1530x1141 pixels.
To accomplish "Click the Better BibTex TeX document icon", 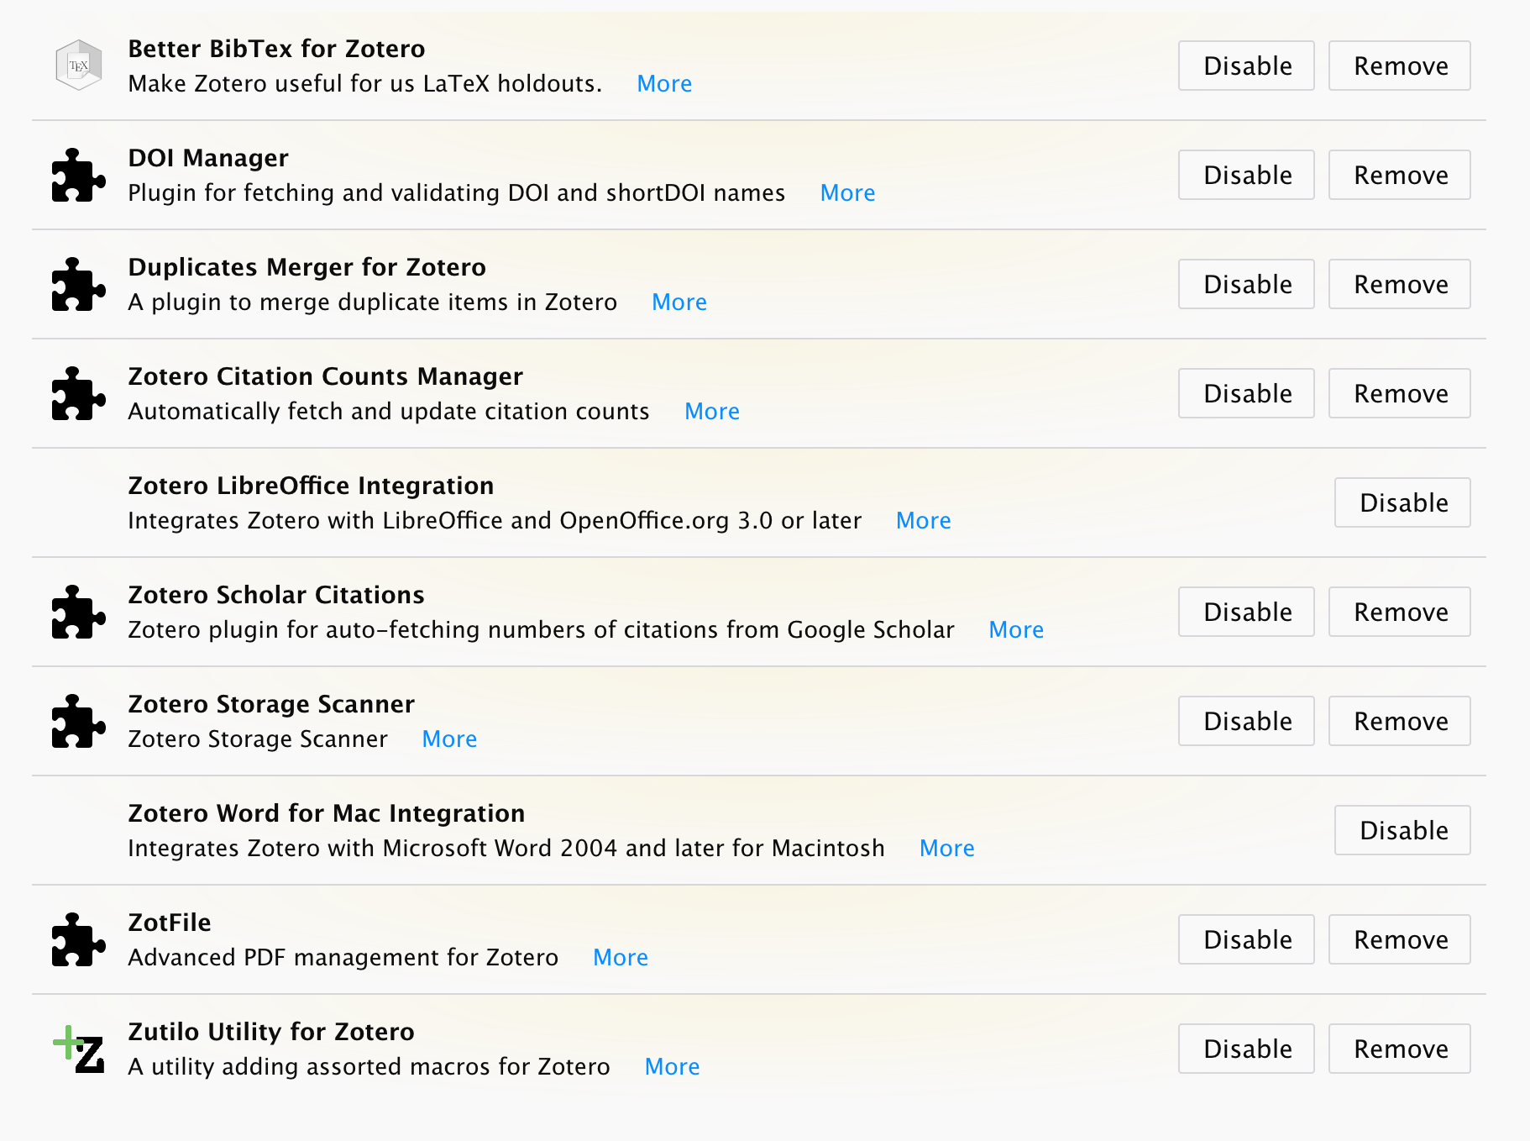I will click(79, 66).
